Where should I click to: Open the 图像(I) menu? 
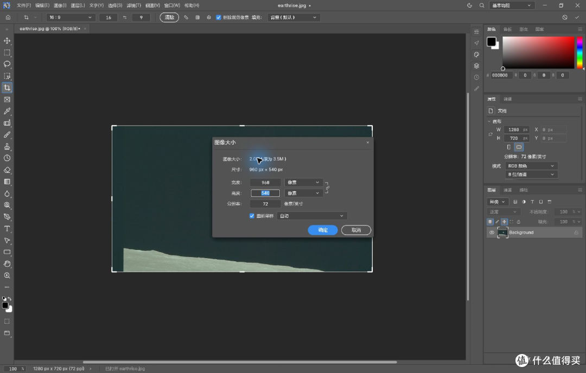tap(60, 5)
